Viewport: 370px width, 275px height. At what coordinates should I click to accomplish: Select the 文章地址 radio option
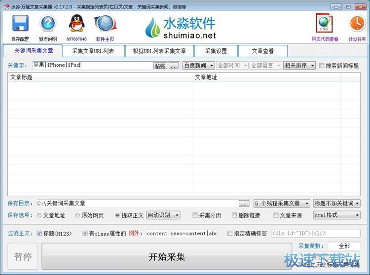(x=39, y=215)
